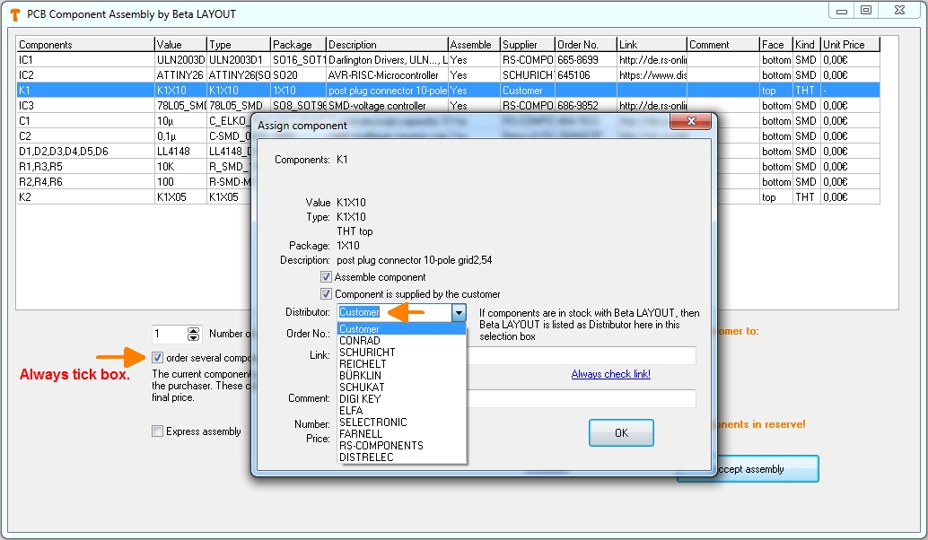928x540 pixels.
Task: Select CONRAD from the distributor list
Action: point(359,341)
